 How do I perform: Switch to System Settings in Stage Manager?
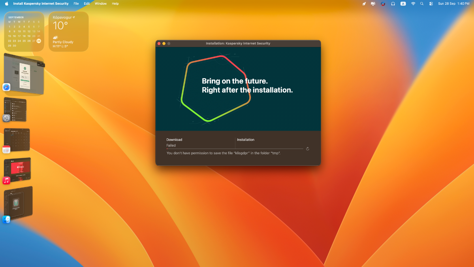point(6,118)
